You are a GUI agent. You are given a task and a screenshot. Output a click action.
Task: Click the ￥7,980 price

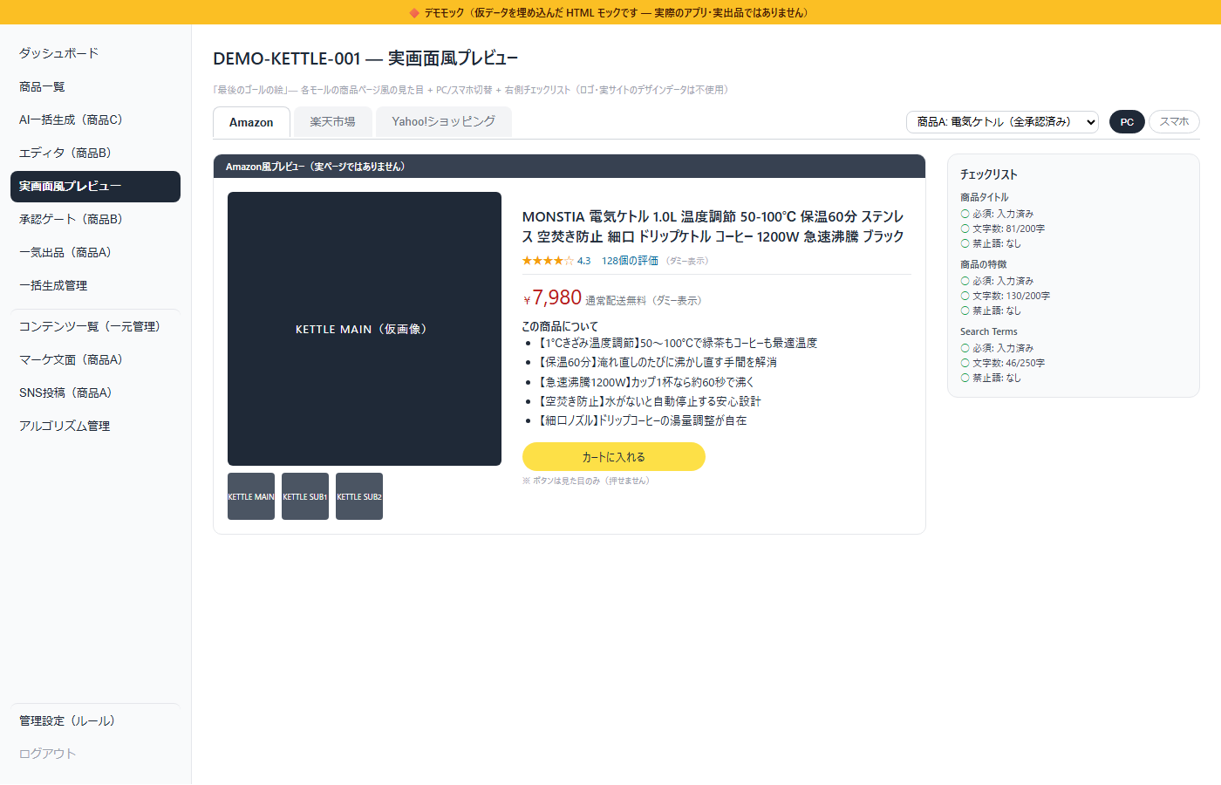(552, 298)
